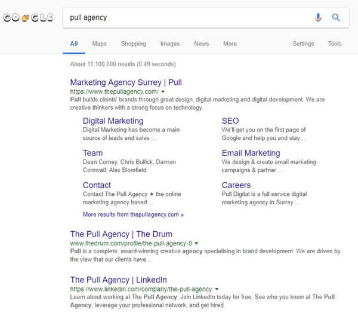Click More results from thepullagency.com
This screenshot has width=358, height=313.
click(133, 214)
